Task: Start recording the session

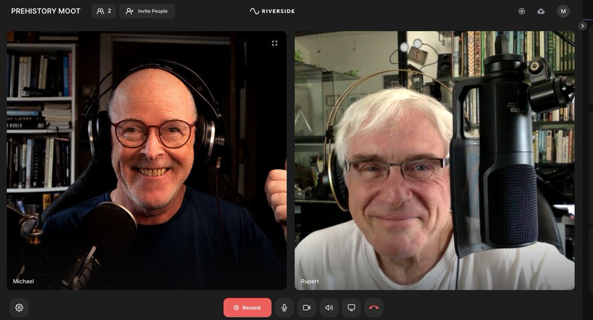Action: 247,307
